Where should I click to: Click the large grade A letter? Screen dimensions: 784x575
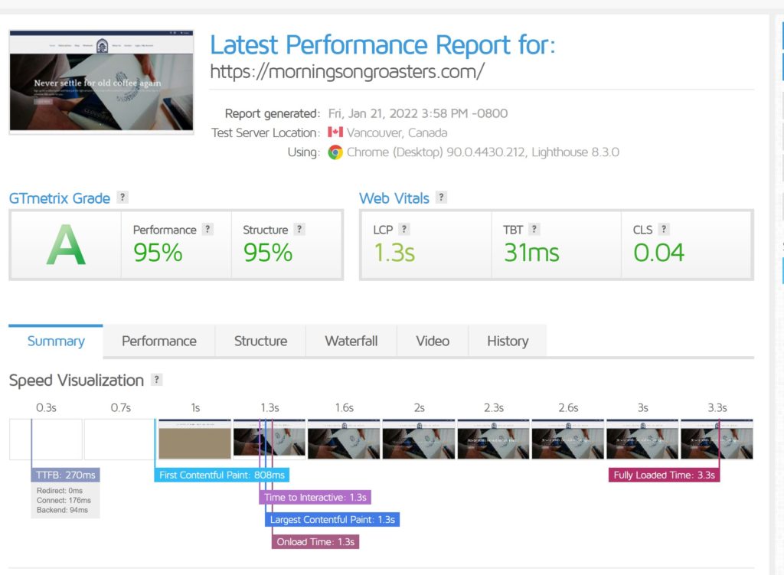tap(66, 244)
